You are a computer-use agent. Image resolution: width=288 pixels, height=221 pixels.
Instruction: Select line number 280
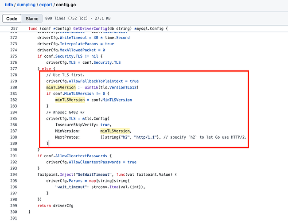pos(14,87)
